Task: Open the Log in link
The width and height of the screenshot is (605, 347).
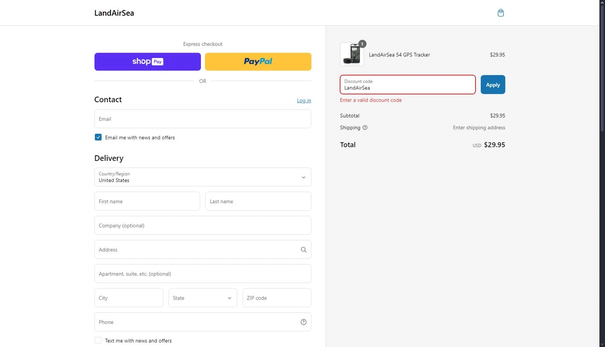Action: (x=304, y=101)
